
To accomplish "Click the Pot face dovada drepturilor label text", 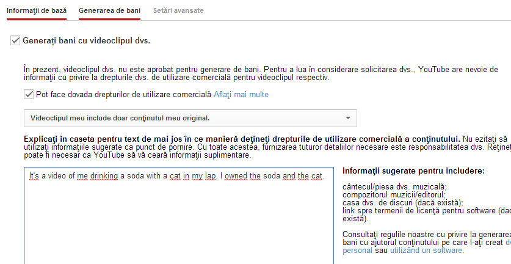I will tap(124, 94).
